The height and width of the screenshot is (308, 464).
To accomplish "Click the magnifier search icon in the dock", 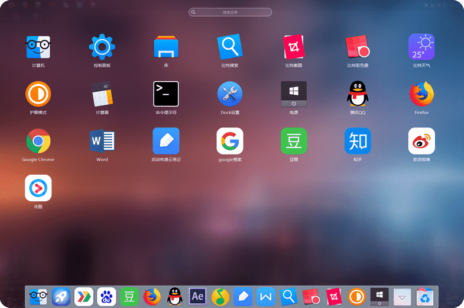I will click(x=288, y=296).
